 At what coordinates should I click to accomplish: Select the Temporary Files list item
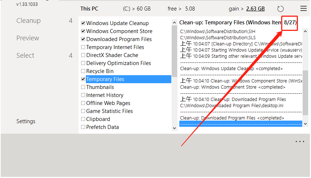tap(105, 79)
